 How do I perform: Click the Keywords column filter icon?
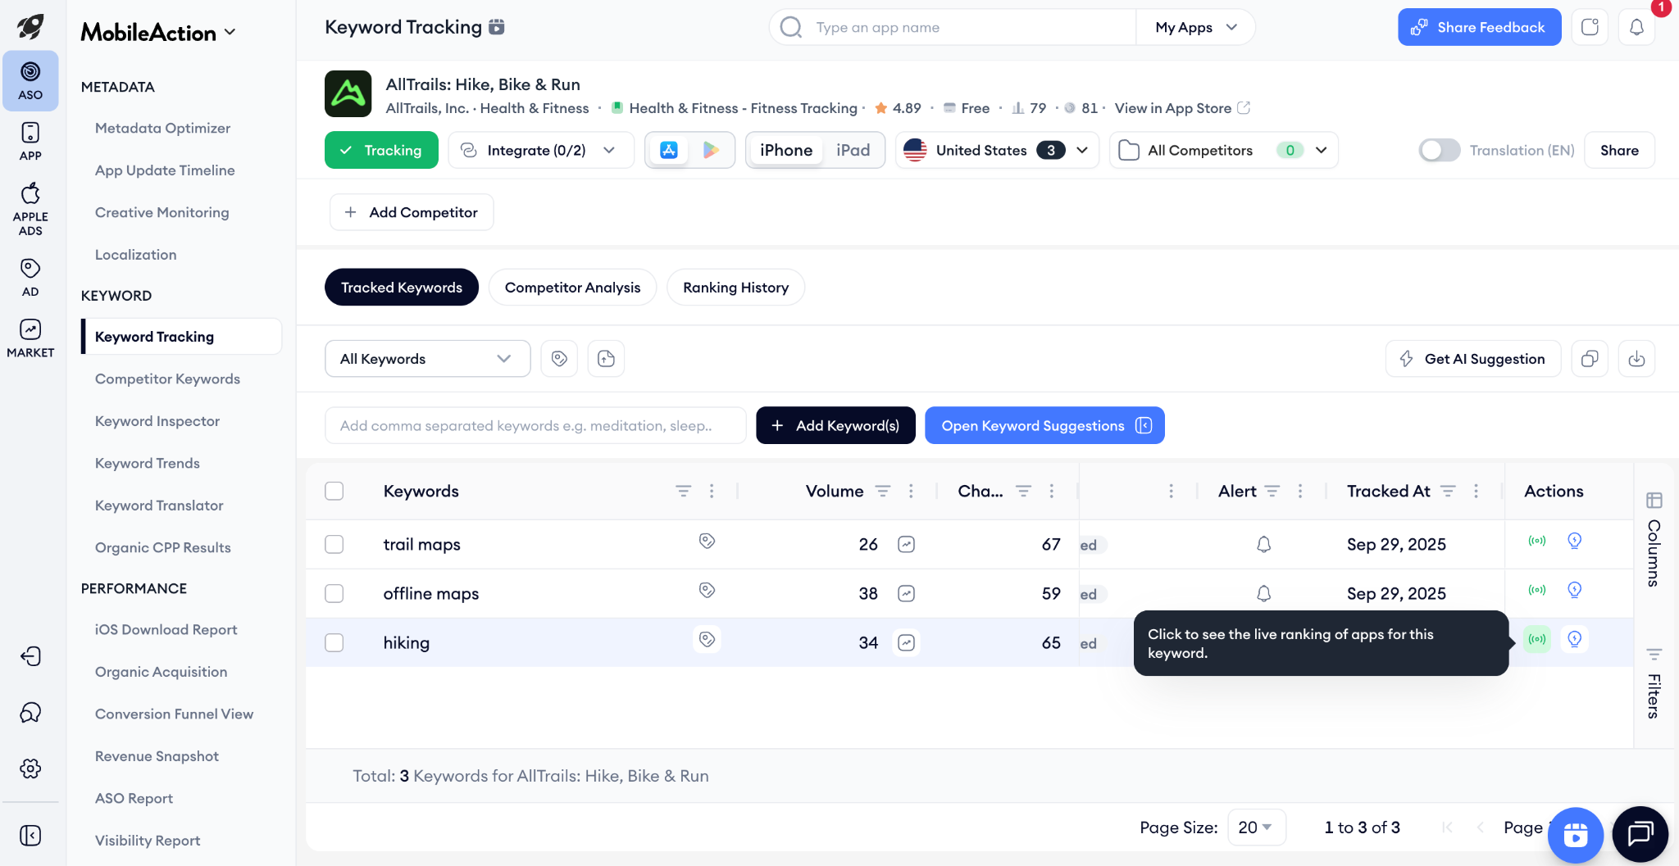point(683,491)
